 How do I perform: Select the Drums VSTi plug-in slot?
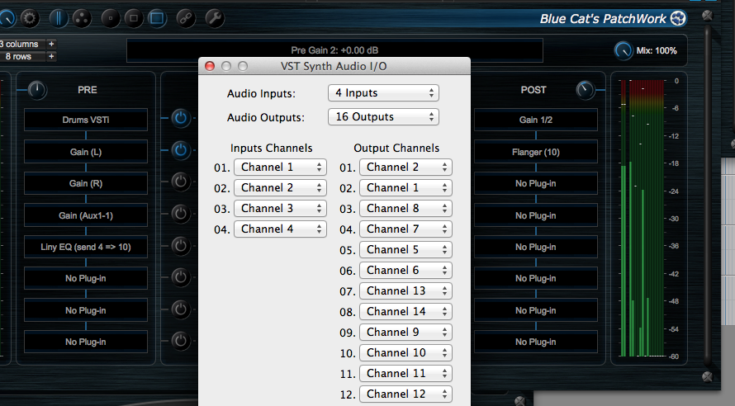point(86,120)
